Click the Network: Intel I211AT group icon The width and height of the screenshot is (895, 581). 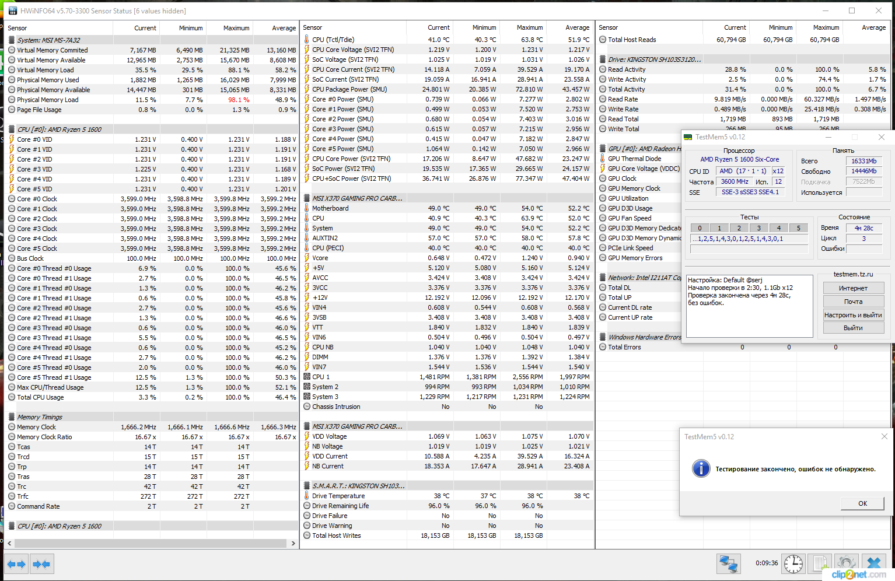pyautogui.click(x=603, y=278)
